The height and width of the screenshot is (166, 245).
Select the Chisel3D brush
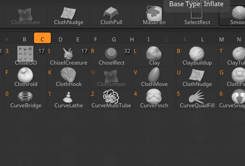pos(25,56)
